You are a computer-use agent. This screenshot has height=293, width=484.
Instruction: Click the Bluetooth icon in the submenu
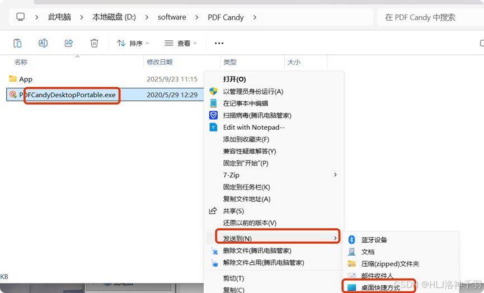[x=351, y=240]
